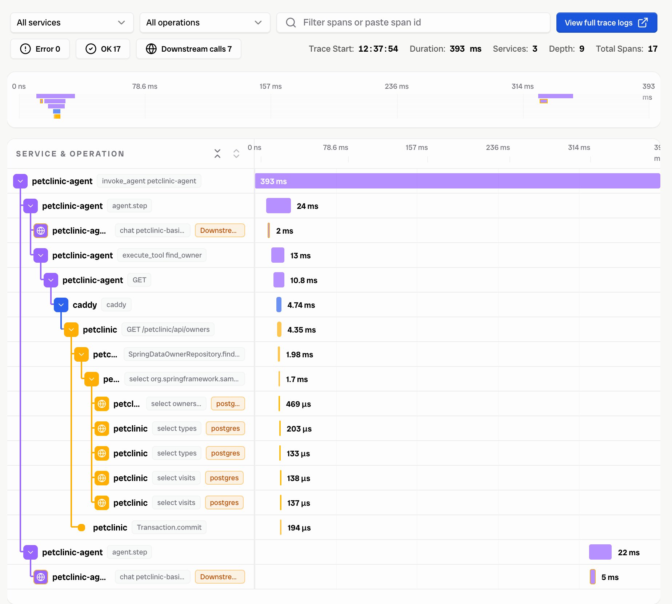Toggle the Downstream calls 7 filter
This screenshot has height=604, width=672.
coord(189,49)
